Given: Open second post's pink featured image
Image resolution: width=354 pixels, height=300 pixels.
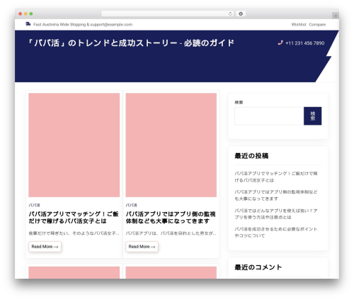Looking at the screenshot, I should [x=171, y=145].
